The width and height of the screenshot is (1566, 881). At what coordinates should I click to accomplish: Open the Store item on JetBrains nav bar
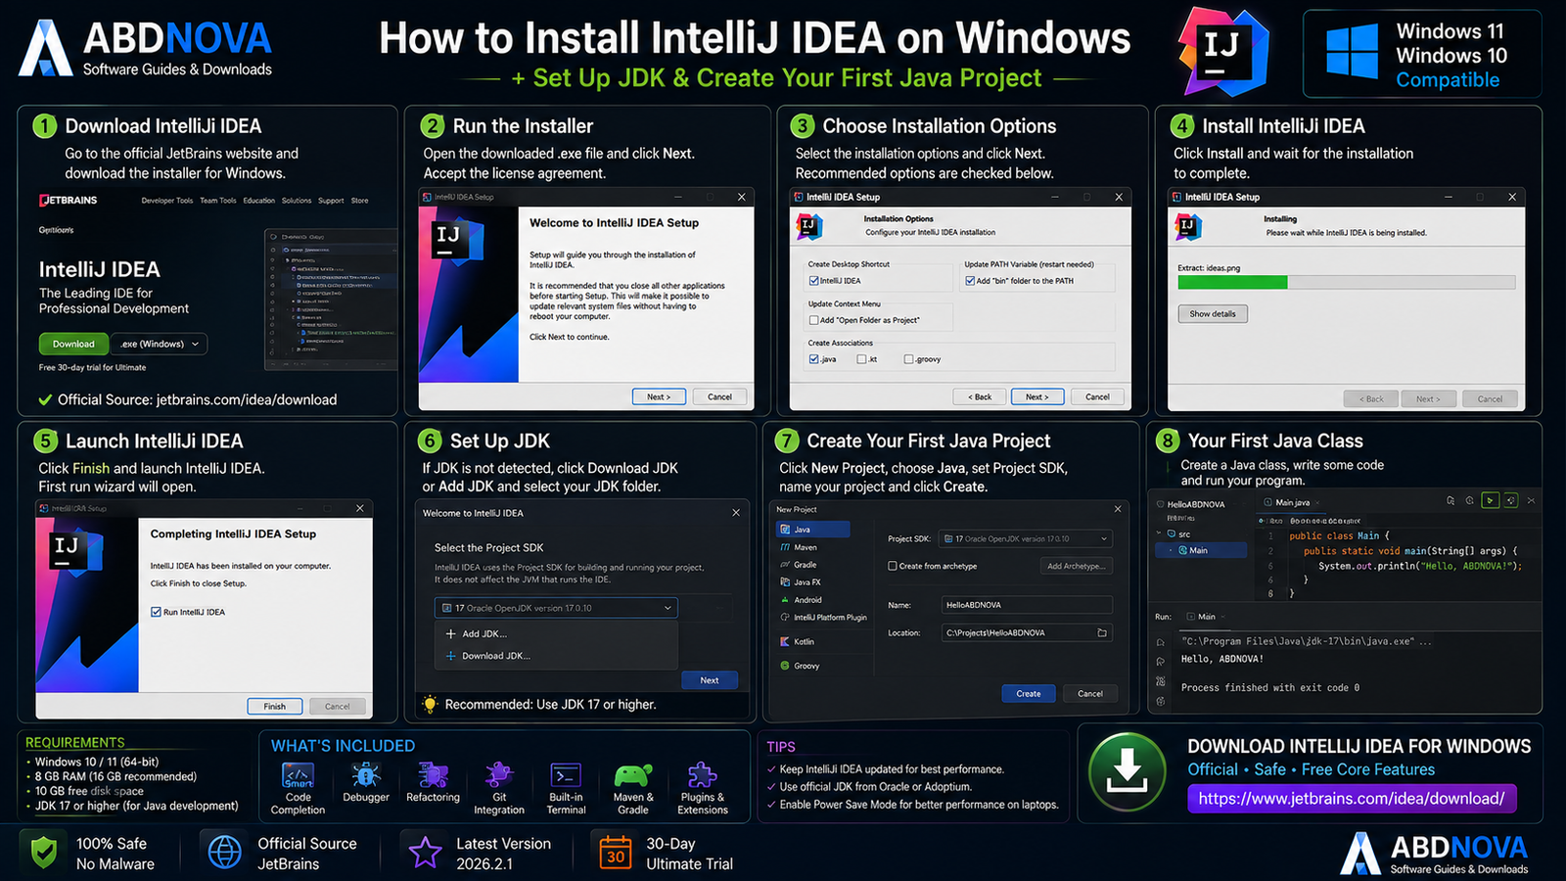360,201
